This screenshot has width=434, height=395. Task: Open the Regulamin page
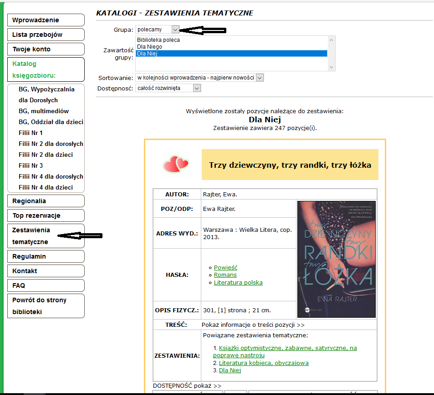(x=46, y=256)
